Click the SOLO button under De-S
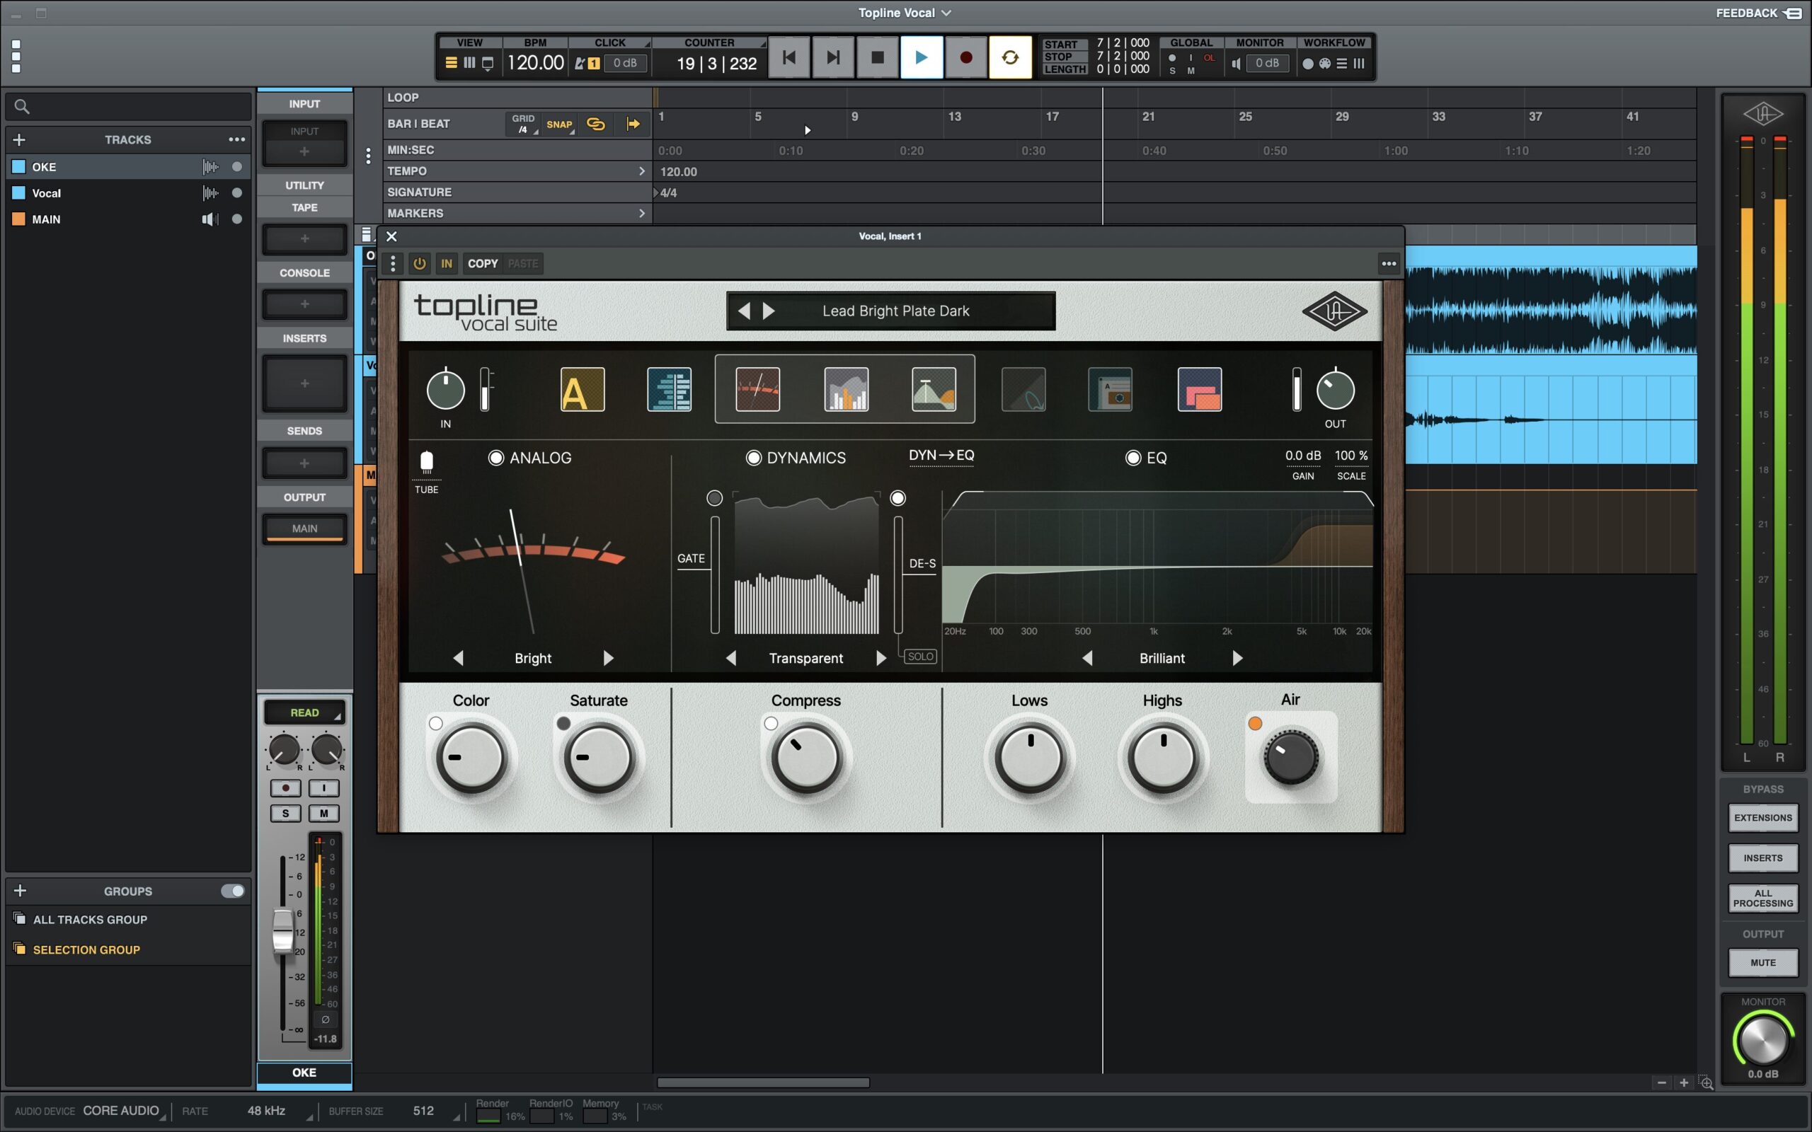Image resolution: width=1812 pixels, height=1132 pixels. 920,657
